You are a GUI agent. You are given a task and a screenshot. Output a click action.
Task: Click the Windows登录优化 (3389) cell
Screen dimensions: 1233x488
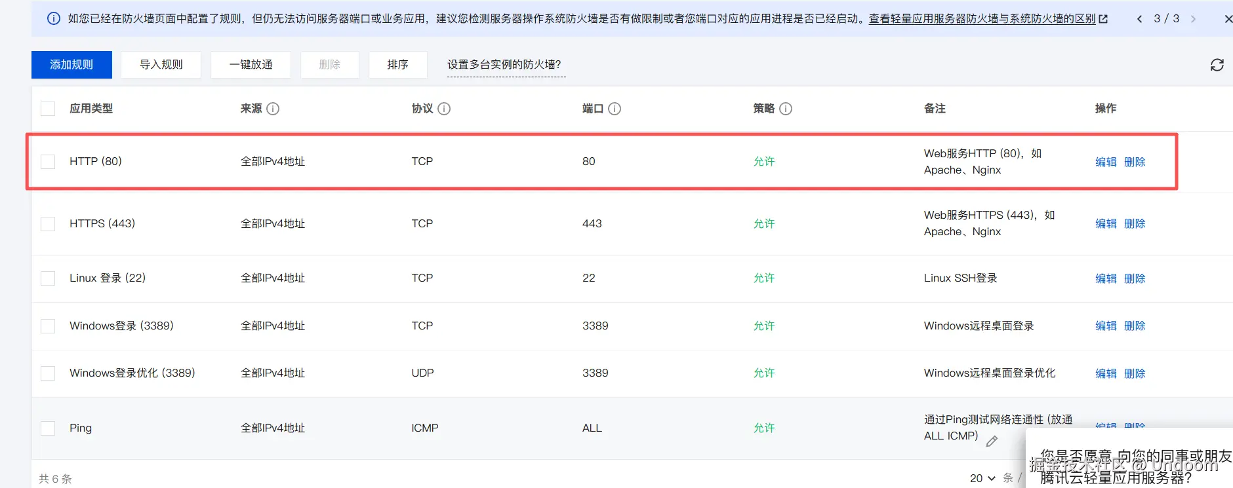coord(132,373)
